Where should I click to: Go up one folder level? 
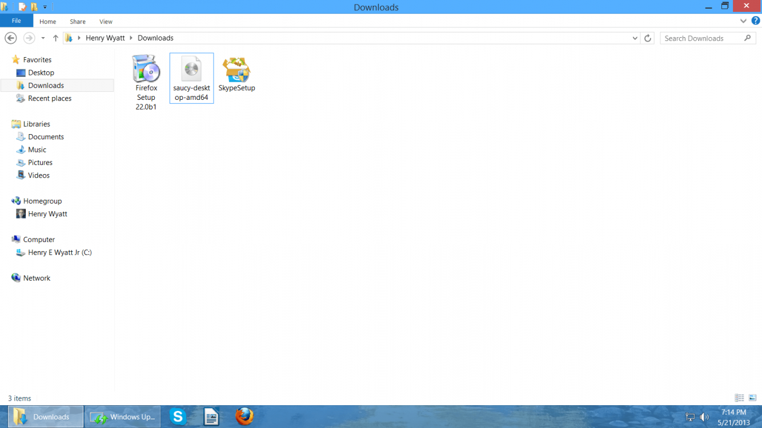click(55, 38)
